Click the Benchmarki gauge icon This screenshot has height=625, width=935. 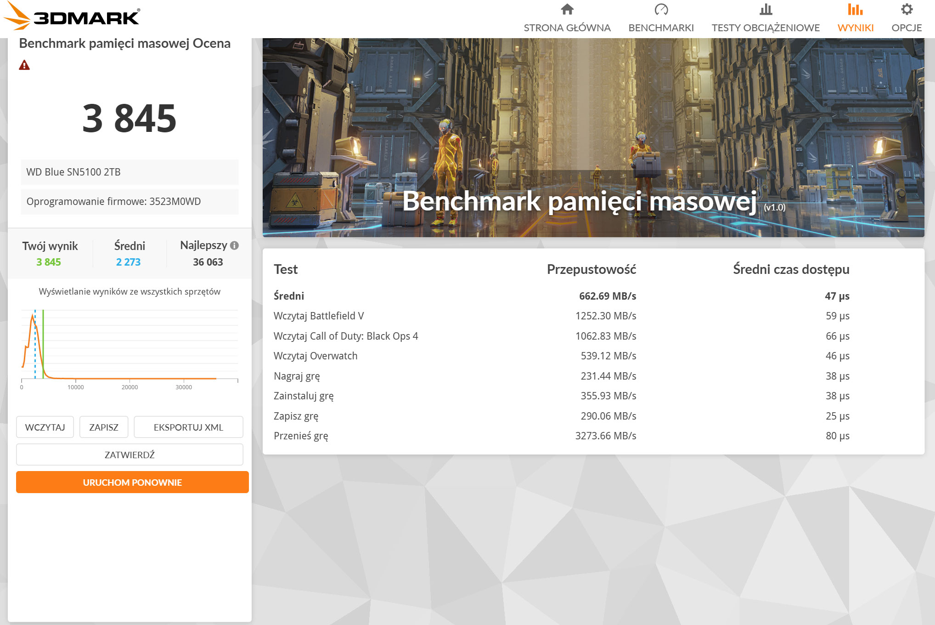[x=661, y=10]
